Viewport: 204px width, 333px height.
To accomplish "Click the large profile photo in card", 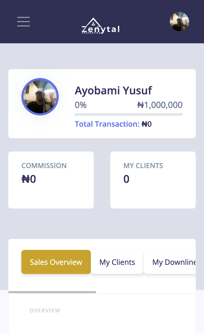I will tap(40, 97).
